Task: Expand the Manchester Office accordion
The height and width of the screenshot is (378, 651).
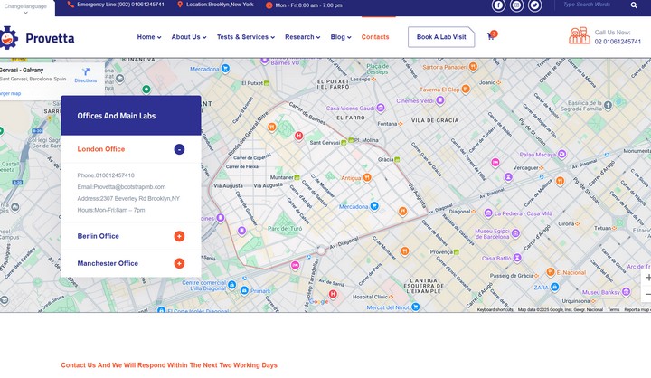Action: point(179,263)
